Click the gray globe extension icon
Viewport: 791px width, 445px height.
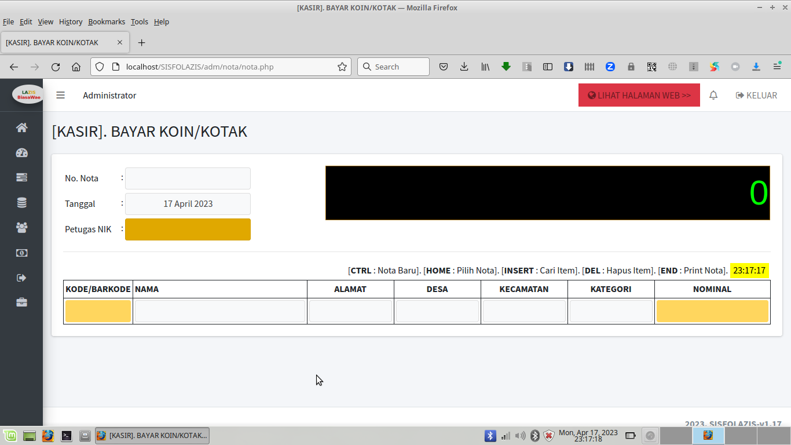(x=673, y=67)
